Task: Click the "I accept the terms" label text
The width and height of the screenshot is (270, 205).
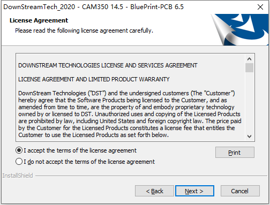Action: pos(80,150)
